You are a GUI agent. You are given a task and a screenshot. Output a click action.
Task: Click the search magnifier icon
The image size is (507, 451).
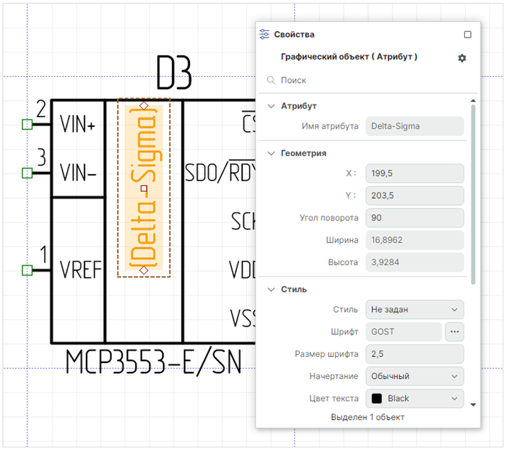click(271, 80)
